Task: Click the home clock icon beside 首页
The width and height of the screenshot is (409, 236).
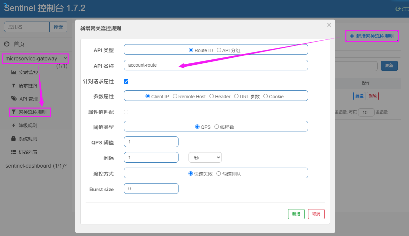Action: click(7, 44)
